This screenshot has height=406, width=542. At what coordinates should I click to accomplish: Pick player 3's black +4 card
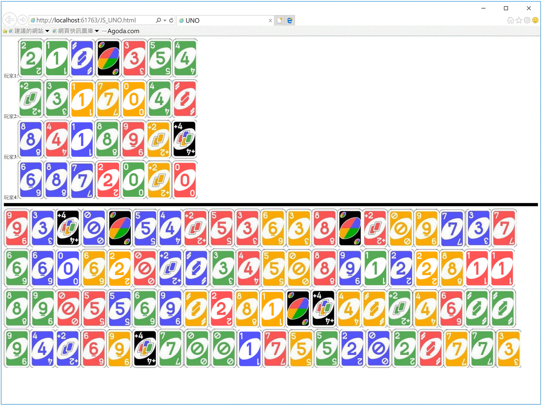point(184,139)
